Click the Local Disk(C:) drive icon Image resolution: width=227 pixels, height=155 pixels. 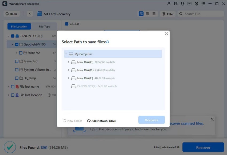pyautogui.click(x=73, y=62)
